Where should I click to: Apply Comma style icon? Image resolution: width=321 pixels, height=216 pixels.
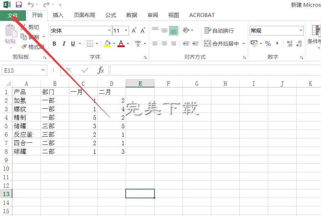tap(277, 44)
